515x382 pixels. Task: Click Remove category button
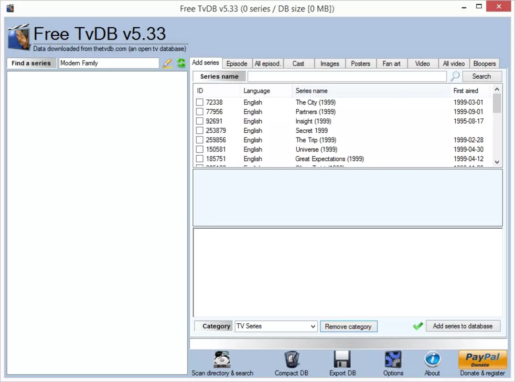348,327
